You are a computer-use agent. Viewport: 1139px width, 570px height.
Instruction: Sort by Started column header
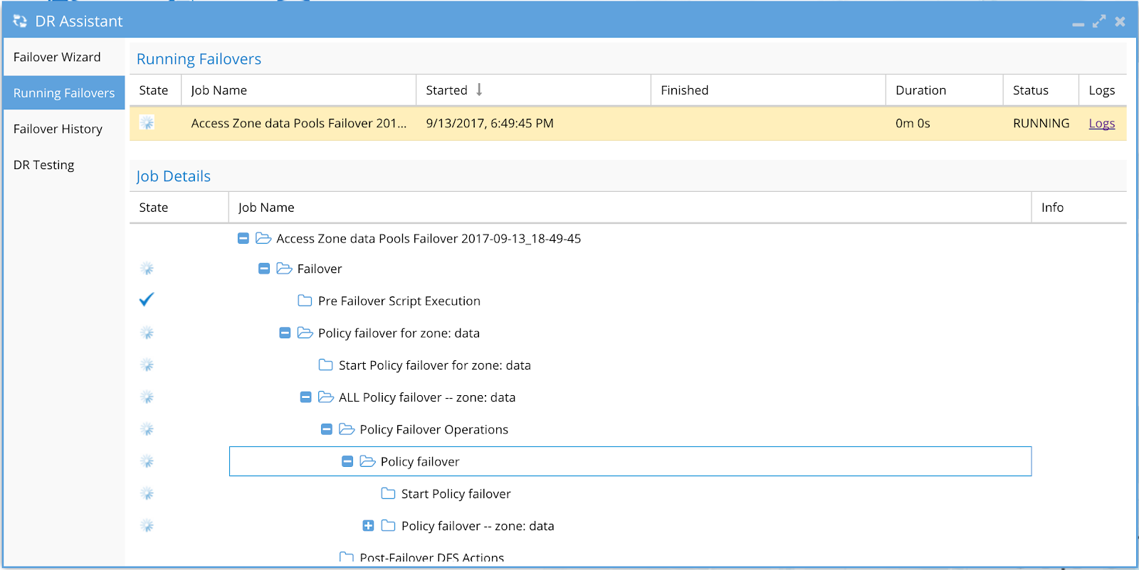(533, 90)
